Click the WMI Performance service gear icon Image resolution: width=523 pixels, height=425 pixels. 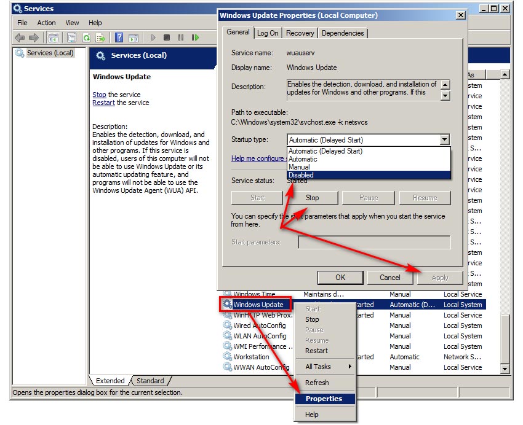click(x=228, y=346)
